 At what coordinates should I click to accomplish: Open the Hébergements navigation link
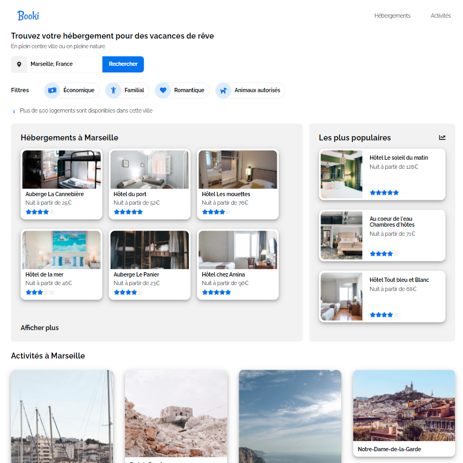coord(392,16)
